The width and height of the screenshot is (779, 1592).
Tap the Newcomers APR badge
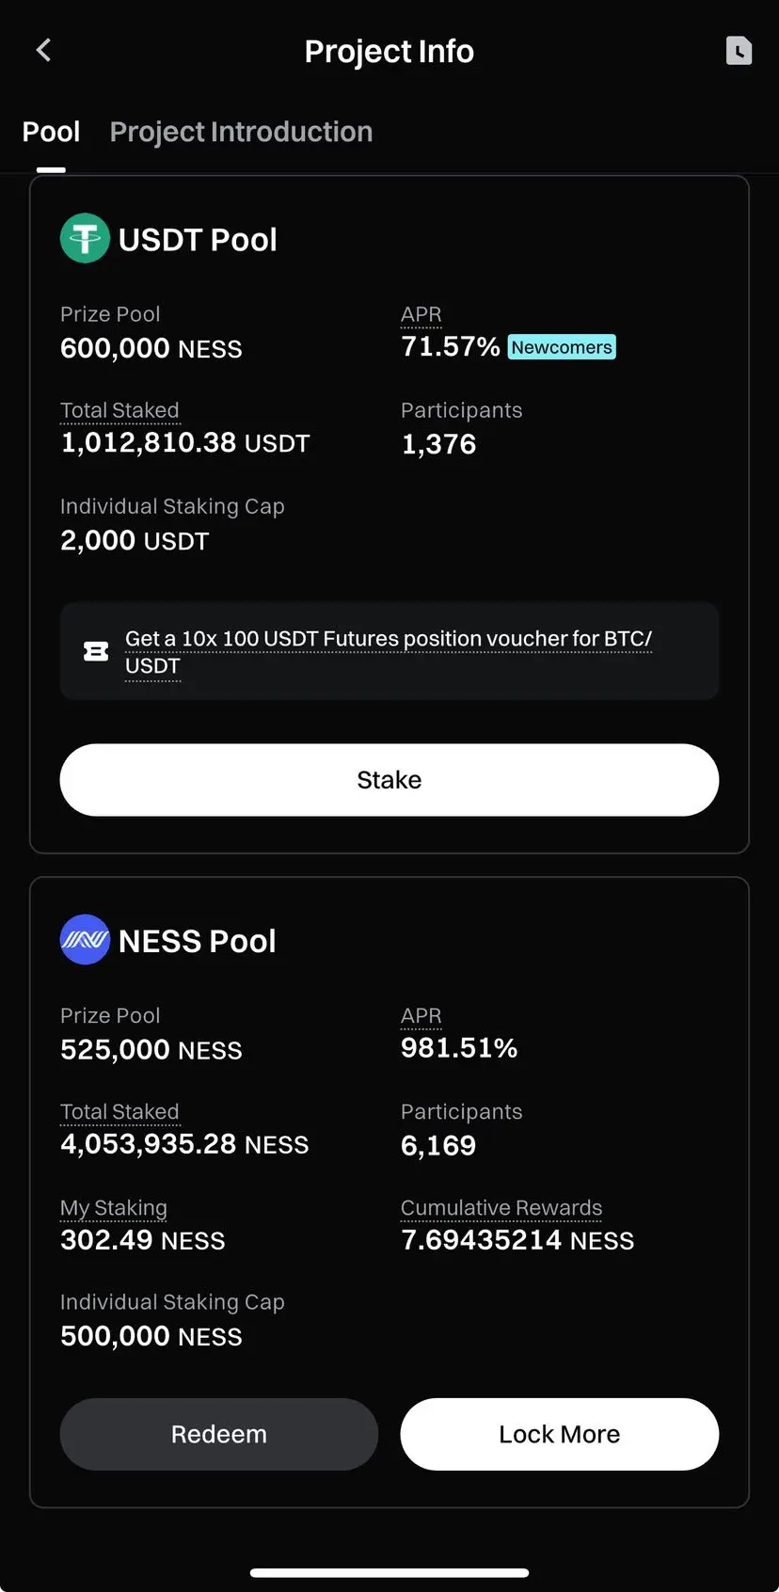tap(562, 347)
